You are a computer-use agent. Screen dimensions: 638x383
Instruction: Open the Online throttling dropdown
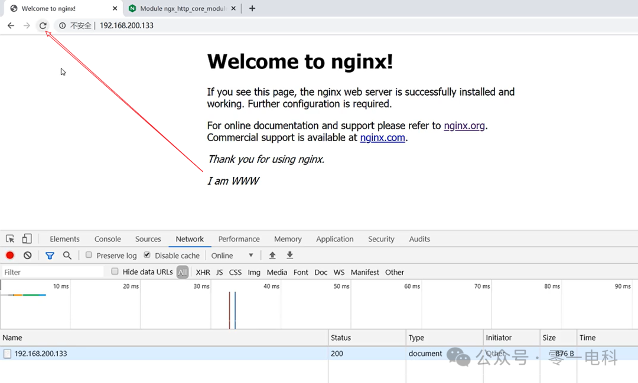[232, 256]
